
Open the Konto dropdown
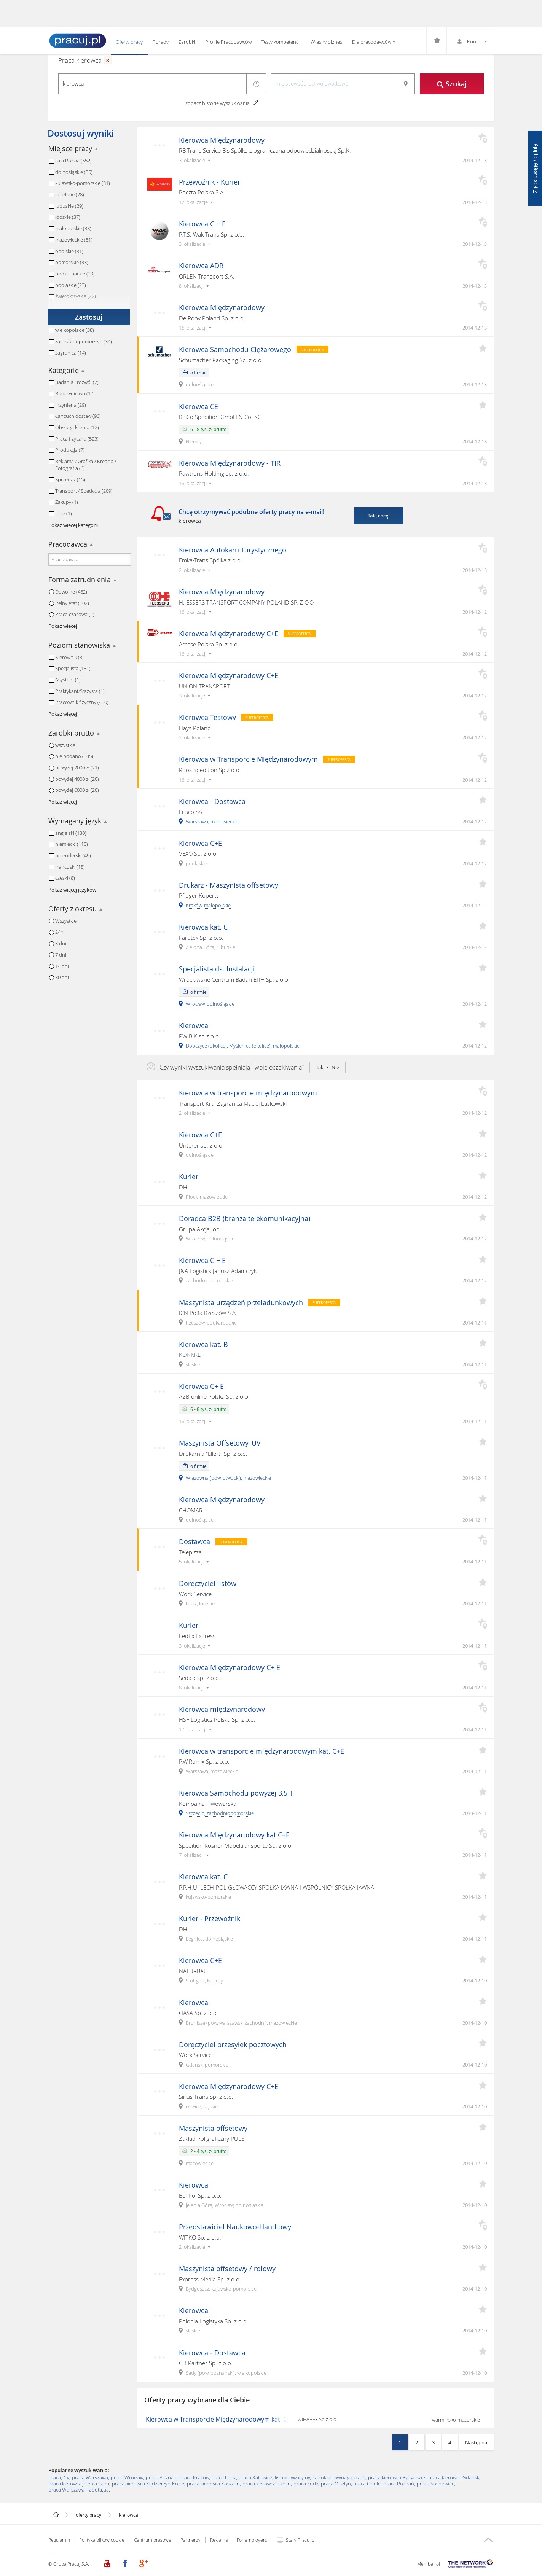tap(472, 42)
